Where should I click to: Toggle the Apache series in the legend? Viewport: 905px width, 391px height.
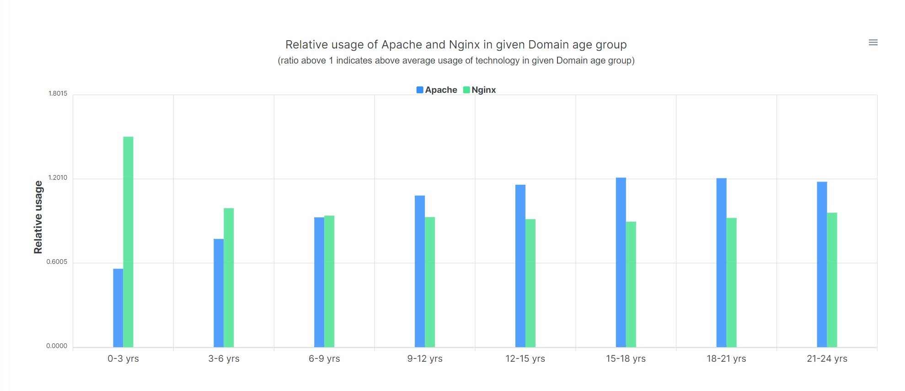pyautogui.click(x=437, y=90)
